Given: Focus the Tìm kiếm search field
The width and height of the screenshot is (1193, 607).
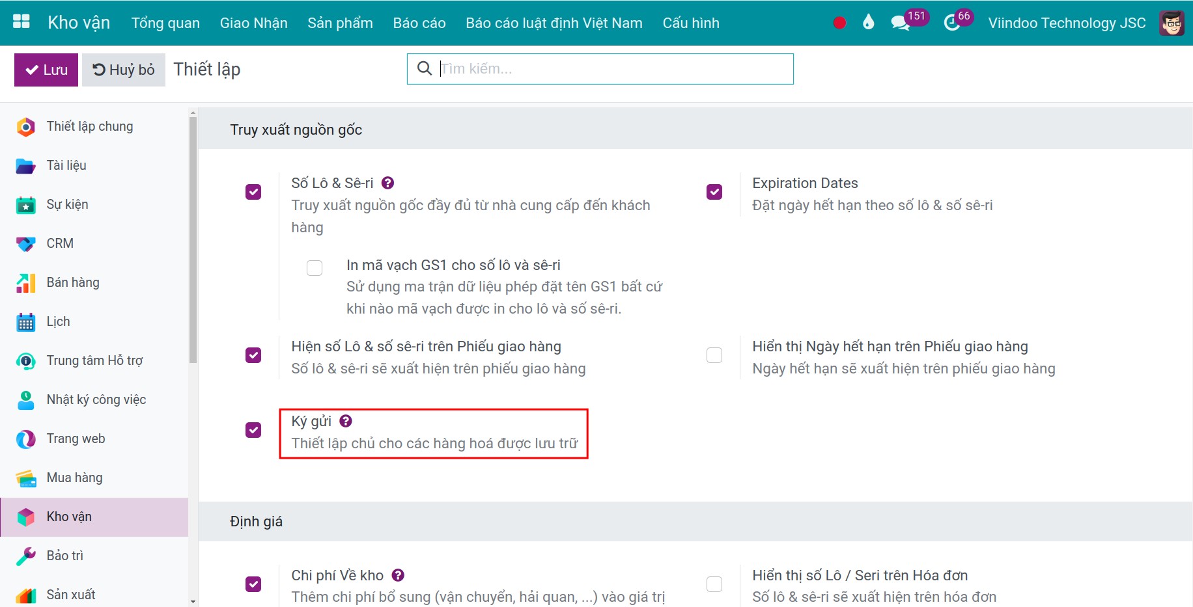Looking at the screenshot, I should (600, 69).
